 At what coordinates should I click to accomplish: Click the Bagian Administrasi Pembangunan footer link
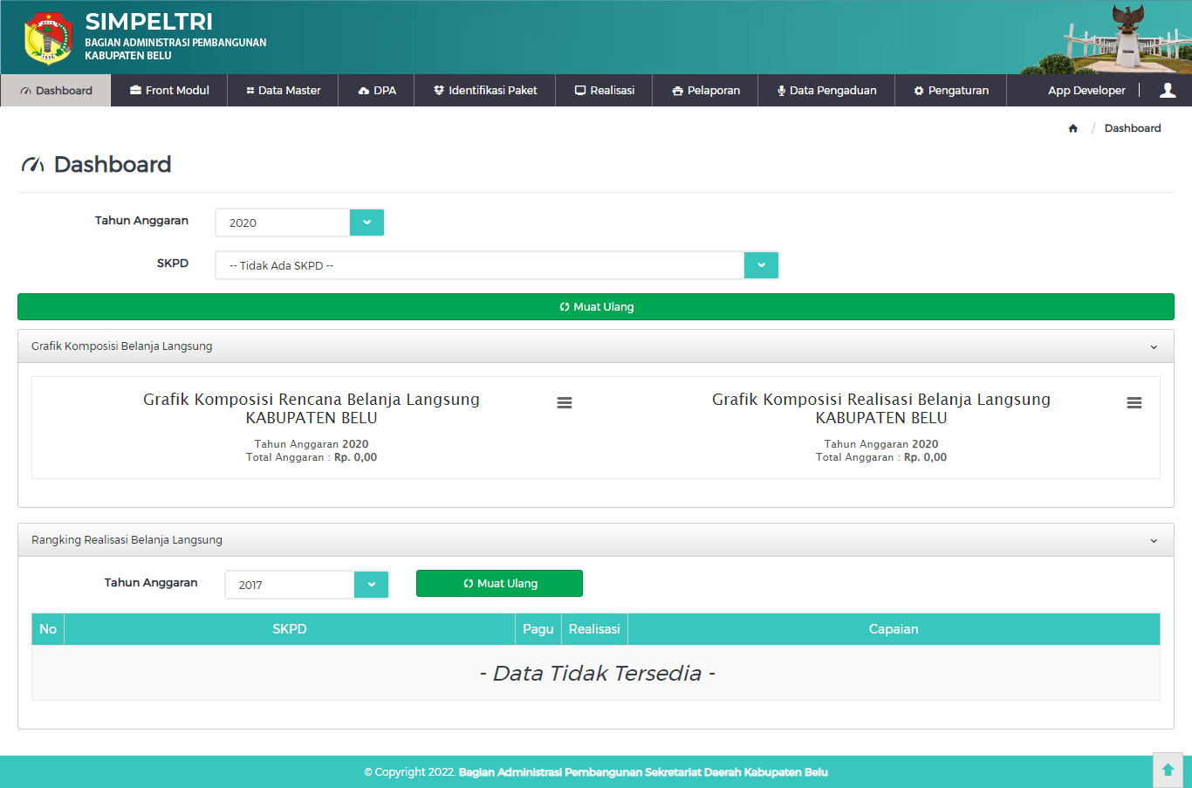pyautogui.click(x=643, y=772)
